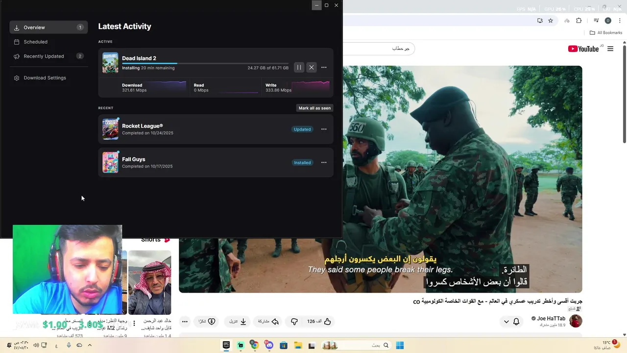
Task: Open taskbar clock and notifications
Action: (x=21, y=345)
